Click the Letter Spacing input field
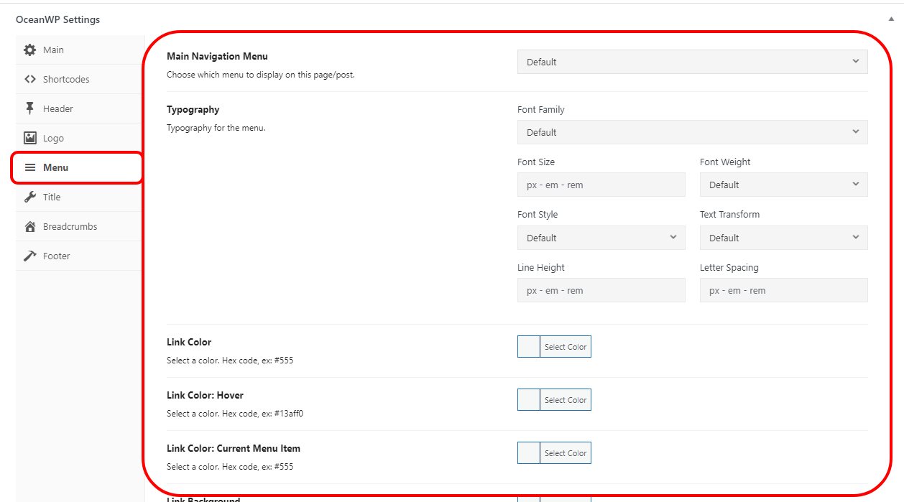 click(x=783, y=290)
